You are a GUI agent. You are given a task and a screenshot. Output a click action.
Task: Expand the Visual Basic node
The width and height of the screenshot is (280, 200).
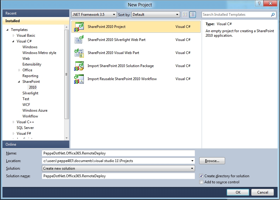click(13, 36)
